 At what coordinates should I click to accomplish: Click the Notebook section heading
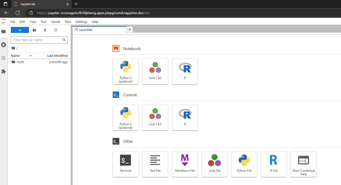coord(132,49)
